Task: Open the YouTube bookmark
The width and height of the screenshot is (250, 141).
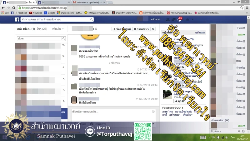Action: point(36,13)
